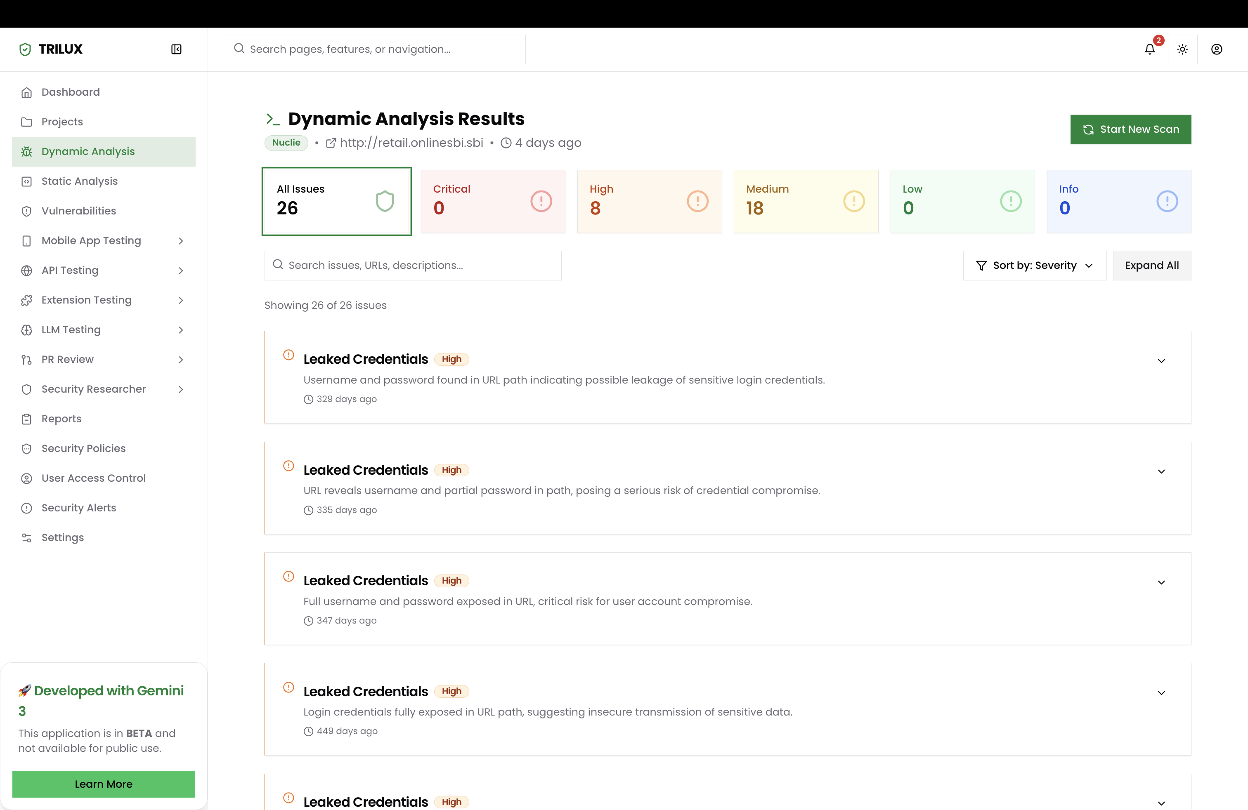
Task: Filter by Medium severity card
Action: tap(806, 201)
